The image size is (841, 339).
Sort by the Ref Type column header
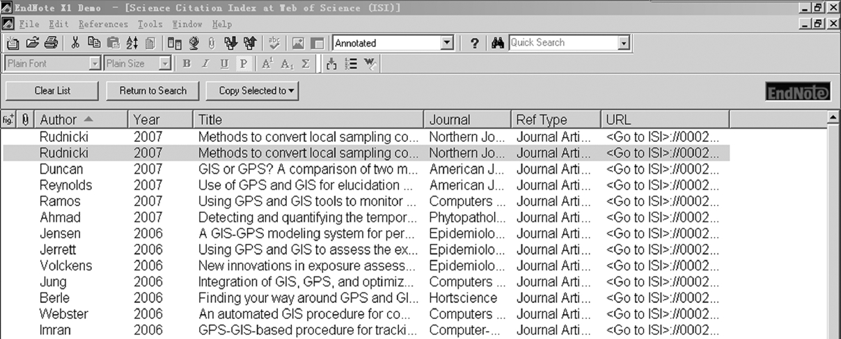tap(555, 119)
